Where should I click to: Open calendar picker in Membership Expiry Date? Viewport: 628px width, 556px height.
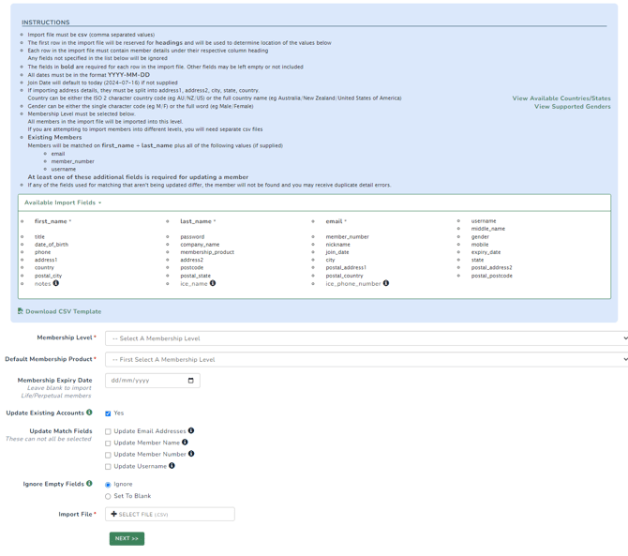click(x=190, y=381)
